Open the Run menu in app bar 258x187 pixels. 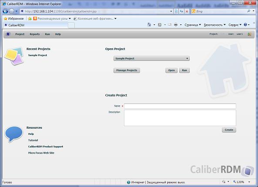click(47, 34)
